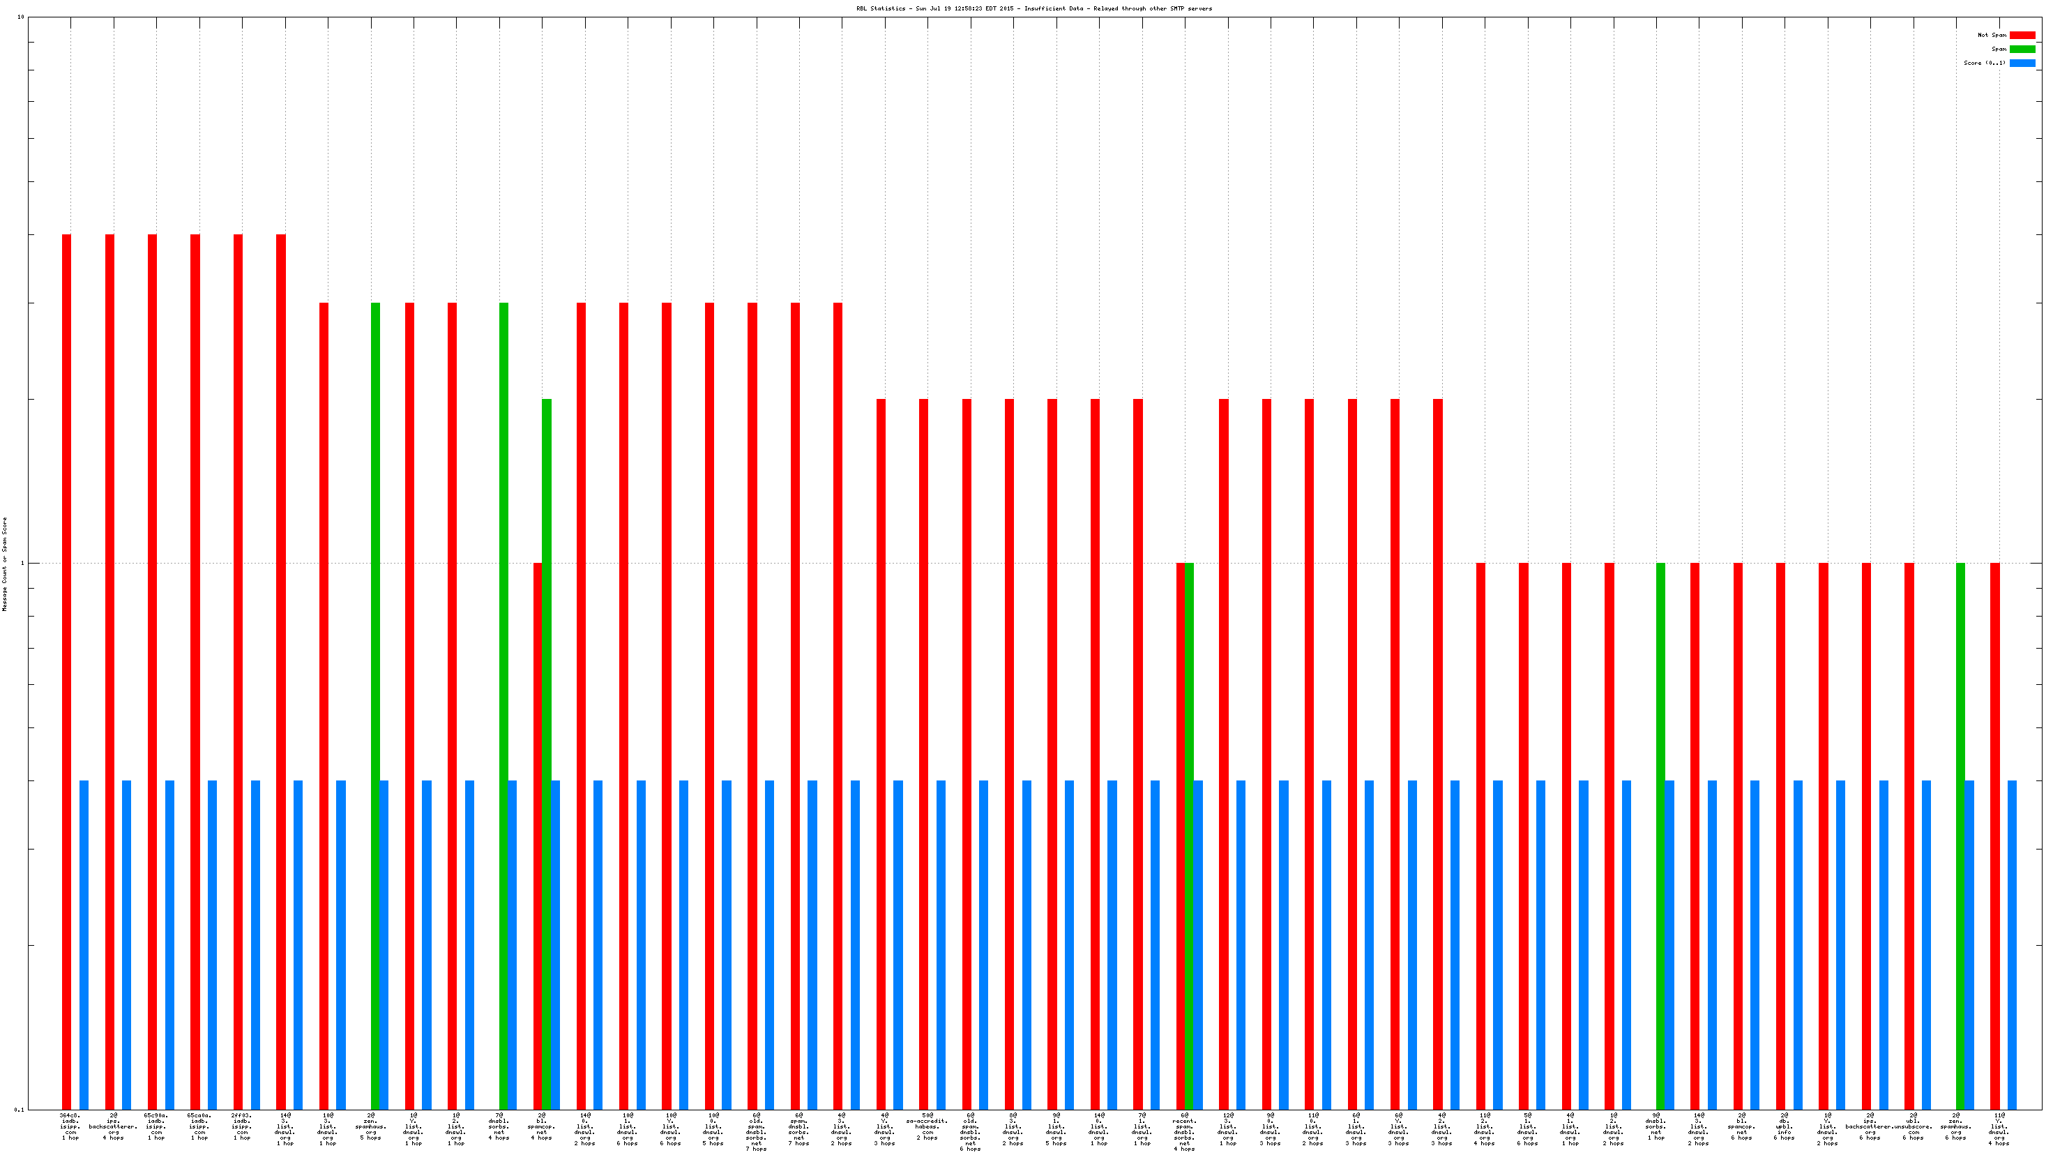Click the blue Score (0..1) legend swatch

click(x=2022, y=63)
